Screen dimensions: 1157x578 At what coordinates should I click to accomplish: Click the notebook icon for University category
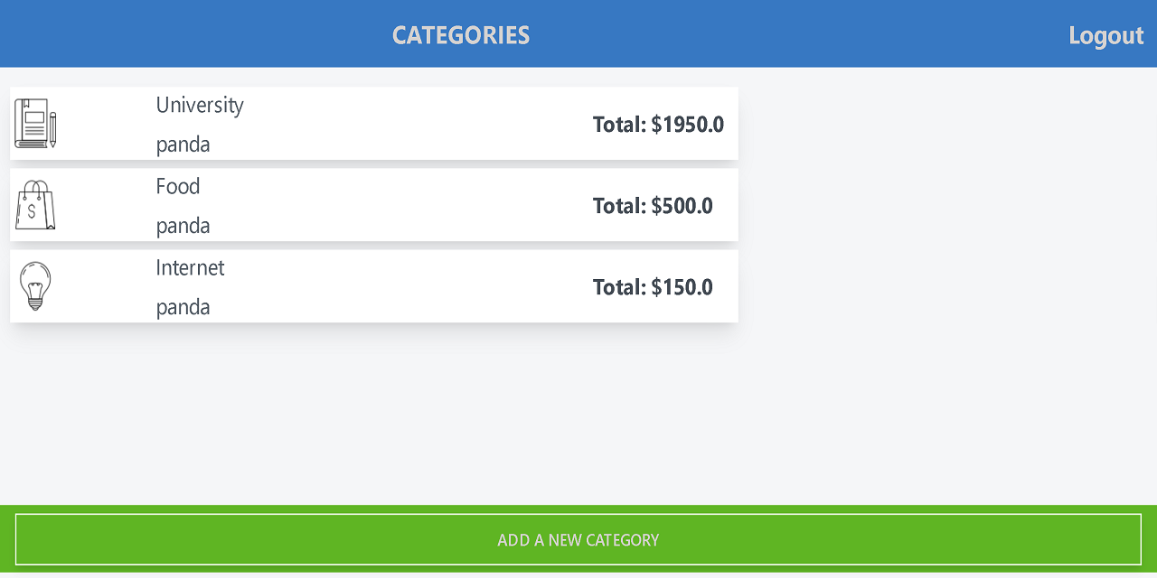click(33, 123)
